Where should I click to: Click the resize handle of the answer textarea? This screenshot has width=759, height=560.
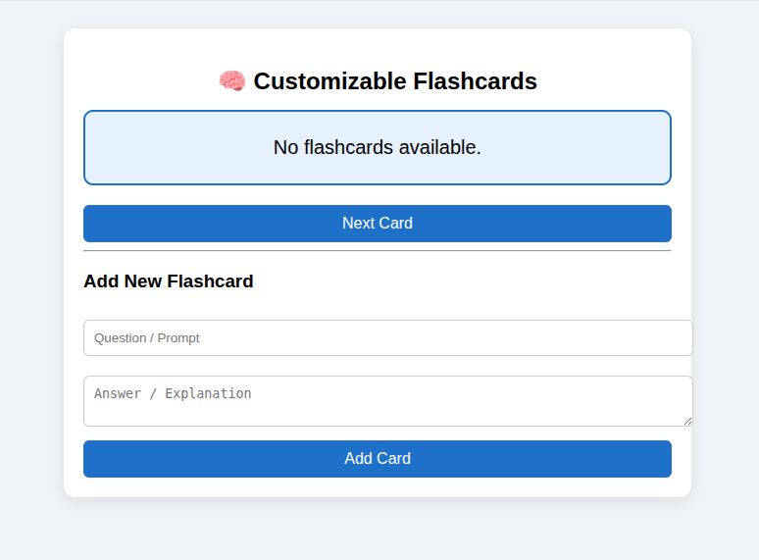(687, 421)
